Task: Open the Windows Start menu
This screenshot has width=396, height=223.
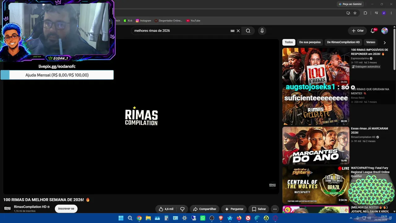Action: click(x=121, y=218)
